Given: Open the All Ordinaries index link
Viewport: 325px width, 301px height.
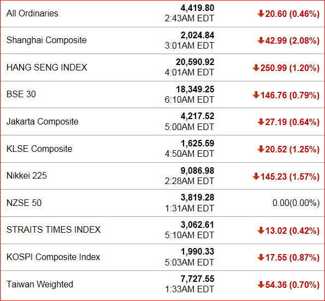Looking at the screenshot, I should click(32, 13).
